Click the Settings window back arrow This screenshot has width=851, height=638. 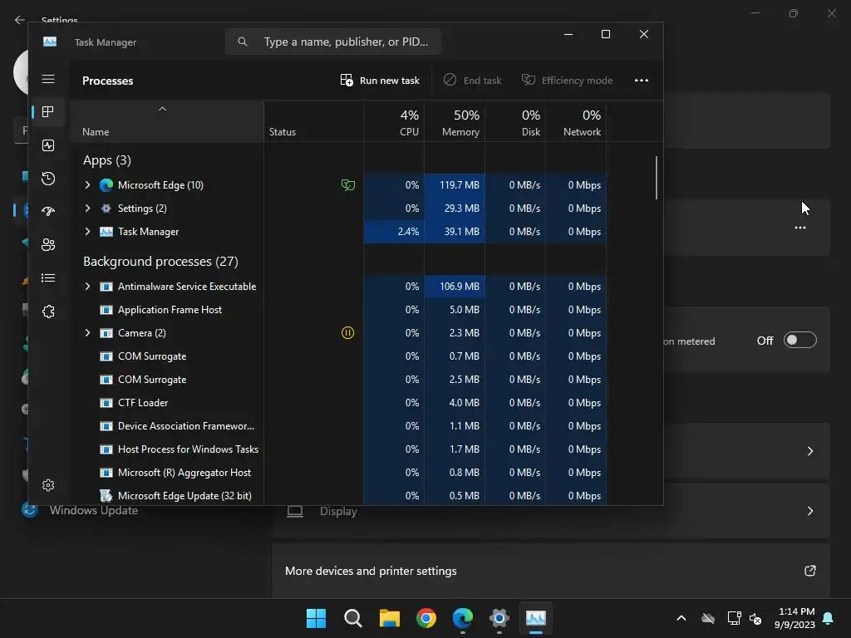click(x=20, y=20)
